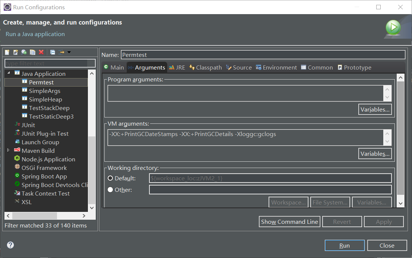Switch to the Main tab
Screen dimensions: 412x258
(x=114, y=67)
